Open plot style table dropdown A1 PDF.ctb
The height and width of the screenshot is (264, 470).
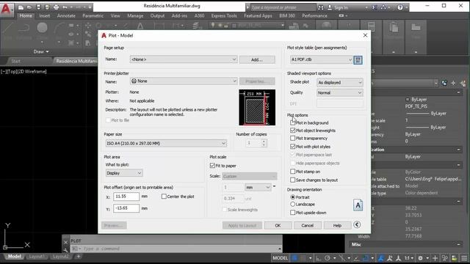click(322, 59)
